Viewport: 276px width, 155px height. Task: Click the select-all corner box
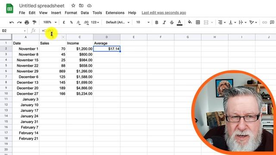coord(6,37)
